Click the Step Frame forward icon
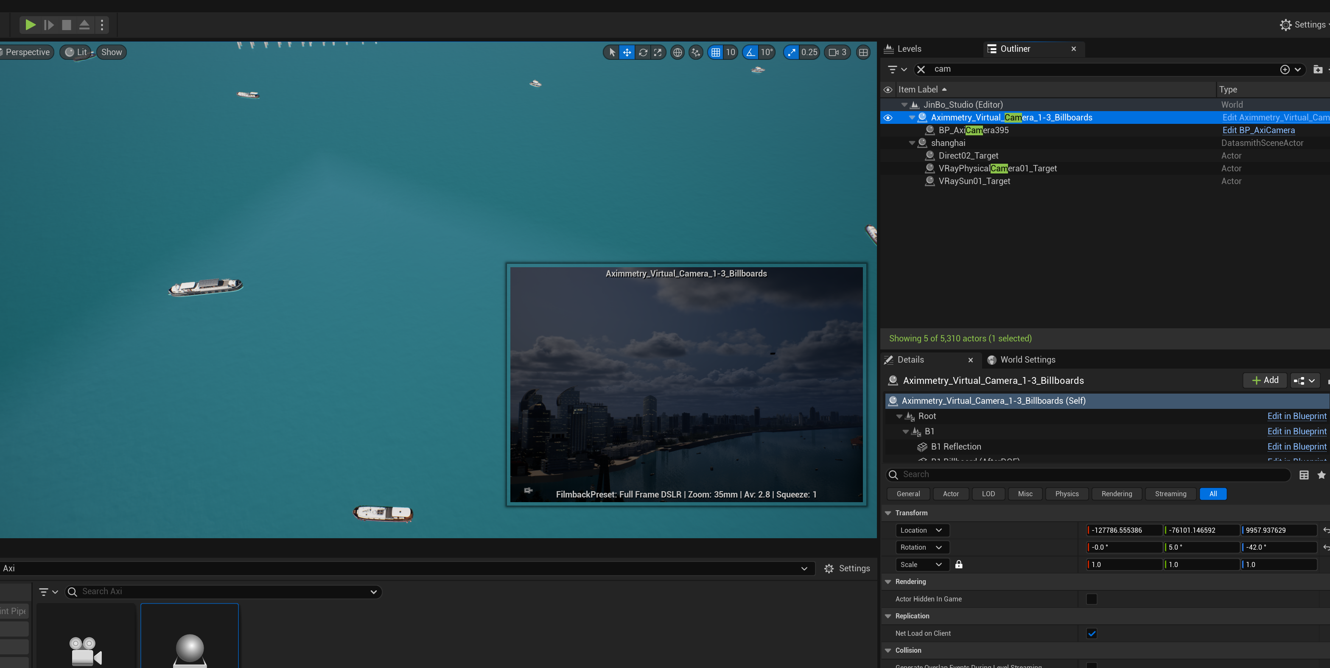1330x668 pixels. 48,25
